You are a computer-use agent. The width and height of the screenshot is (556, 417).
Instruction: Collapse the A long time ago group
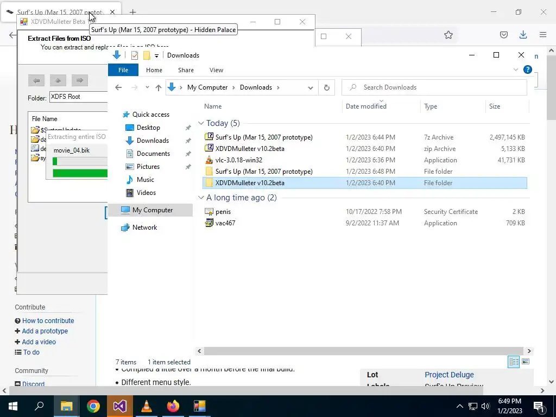(201, 198)
